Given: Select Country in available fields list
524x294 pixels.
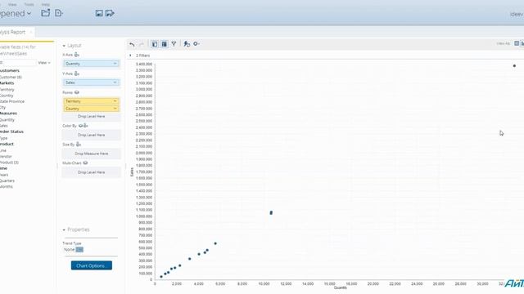Looking at the screenshot, I should click(x=7, y=96).
